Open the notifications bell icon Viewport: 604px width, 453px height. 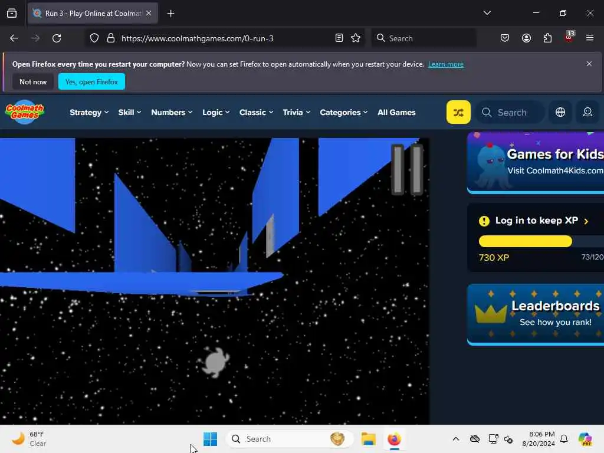(x=564, y=439)
